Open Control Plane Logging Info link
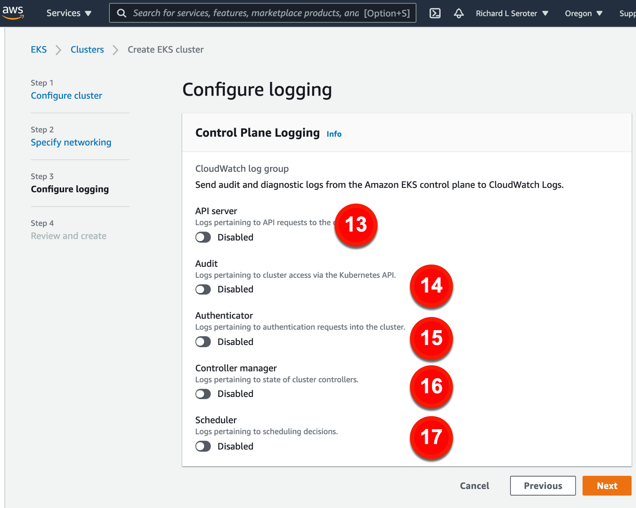Viewport: 636px width, 508px height. 334,134
